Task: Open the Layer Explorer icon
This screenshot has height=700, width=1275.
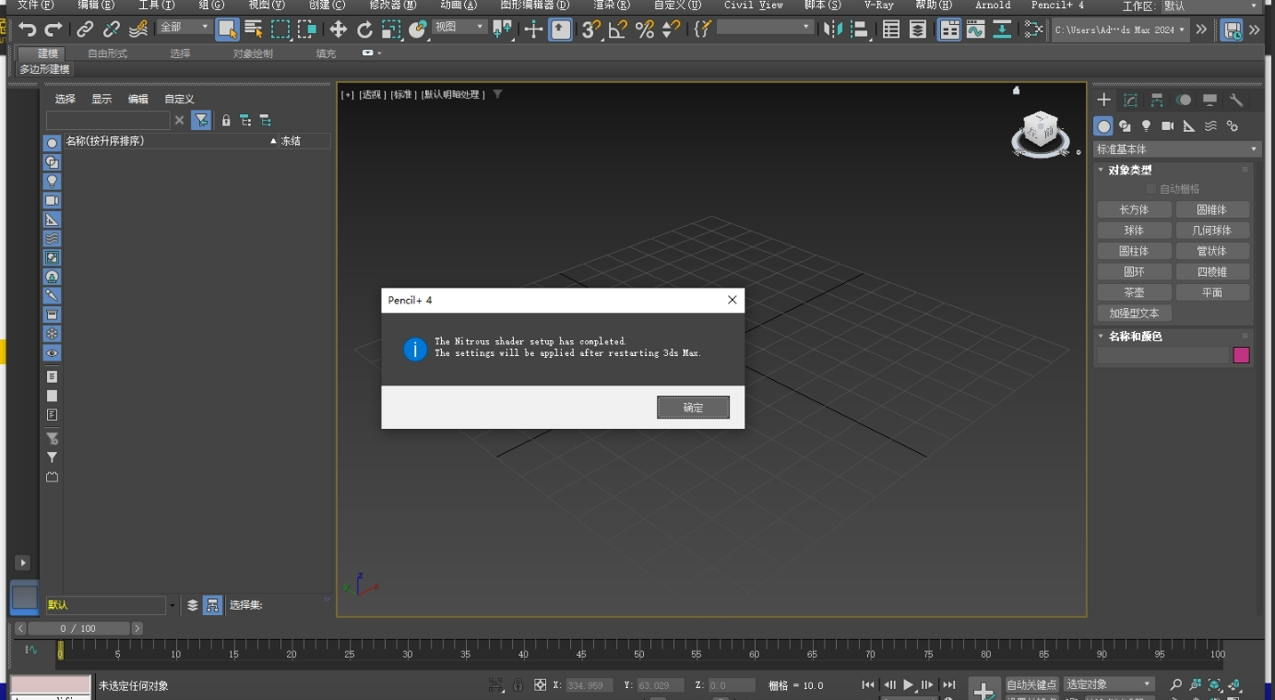Action: pos(918,30)
